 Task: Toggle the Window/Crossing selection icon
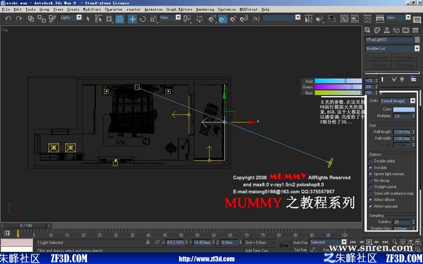119,19
